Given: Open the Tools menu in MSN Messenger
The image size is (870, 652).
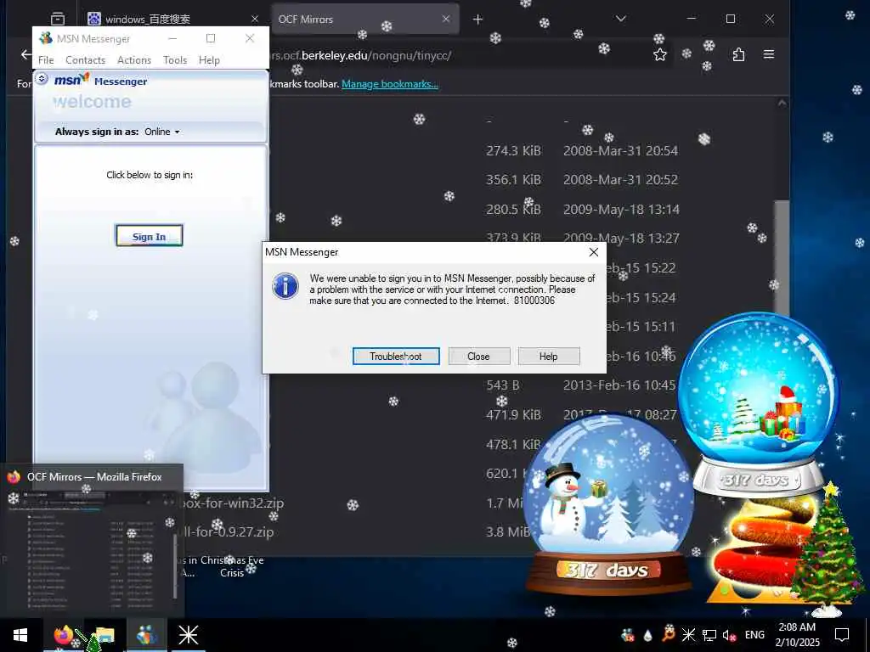Looking at the screenshot, I should (175, 60).
